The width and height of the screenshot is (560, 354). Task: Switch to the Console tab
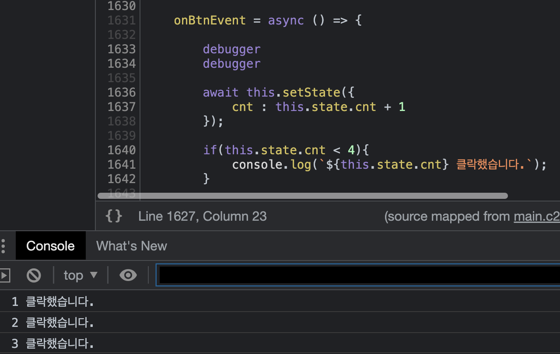[50, 245]
